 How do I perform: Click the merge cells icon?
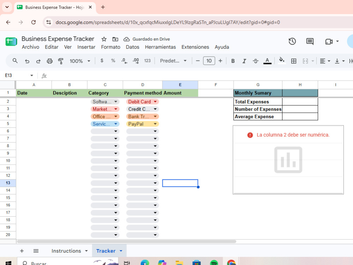coord(305,61)
